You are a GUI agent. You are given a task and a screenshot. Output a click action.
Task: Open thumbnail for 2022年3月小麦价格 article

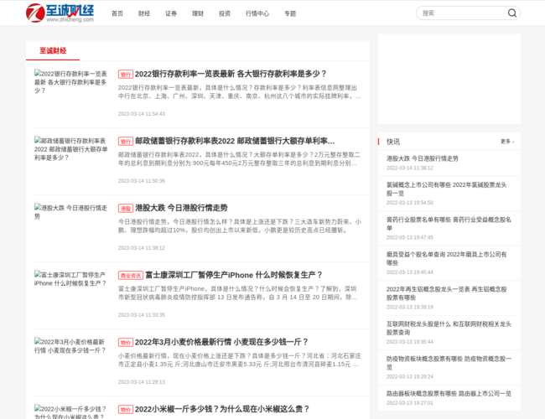(x=71, y=346)
